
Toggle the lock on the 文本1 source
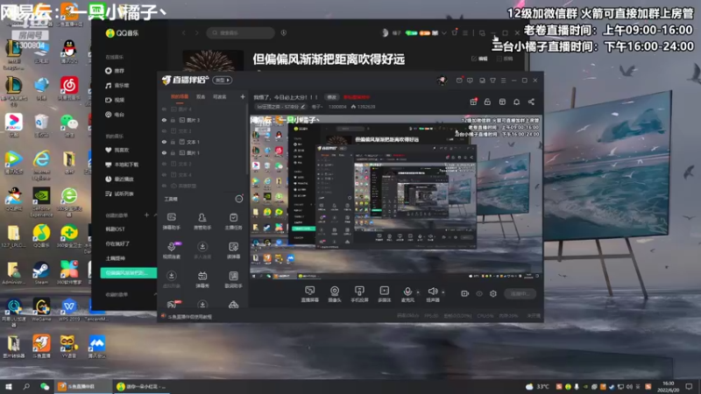click(x=173, y=142)
